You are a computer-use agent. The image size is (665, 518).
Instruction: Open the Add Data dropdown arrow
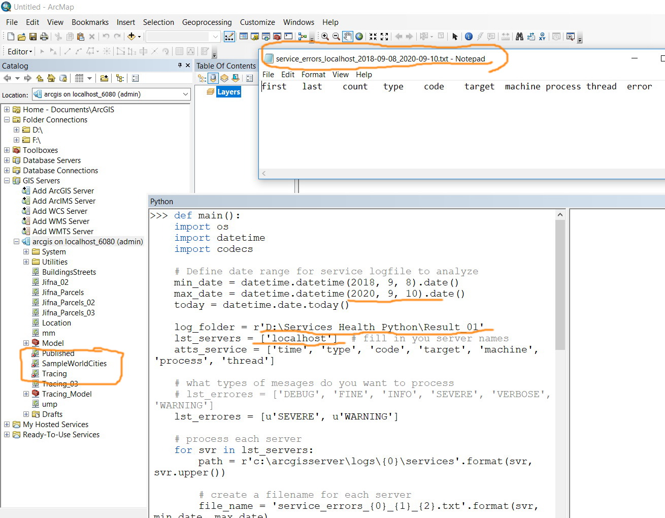pyautogui.click(x=140, y=37)
